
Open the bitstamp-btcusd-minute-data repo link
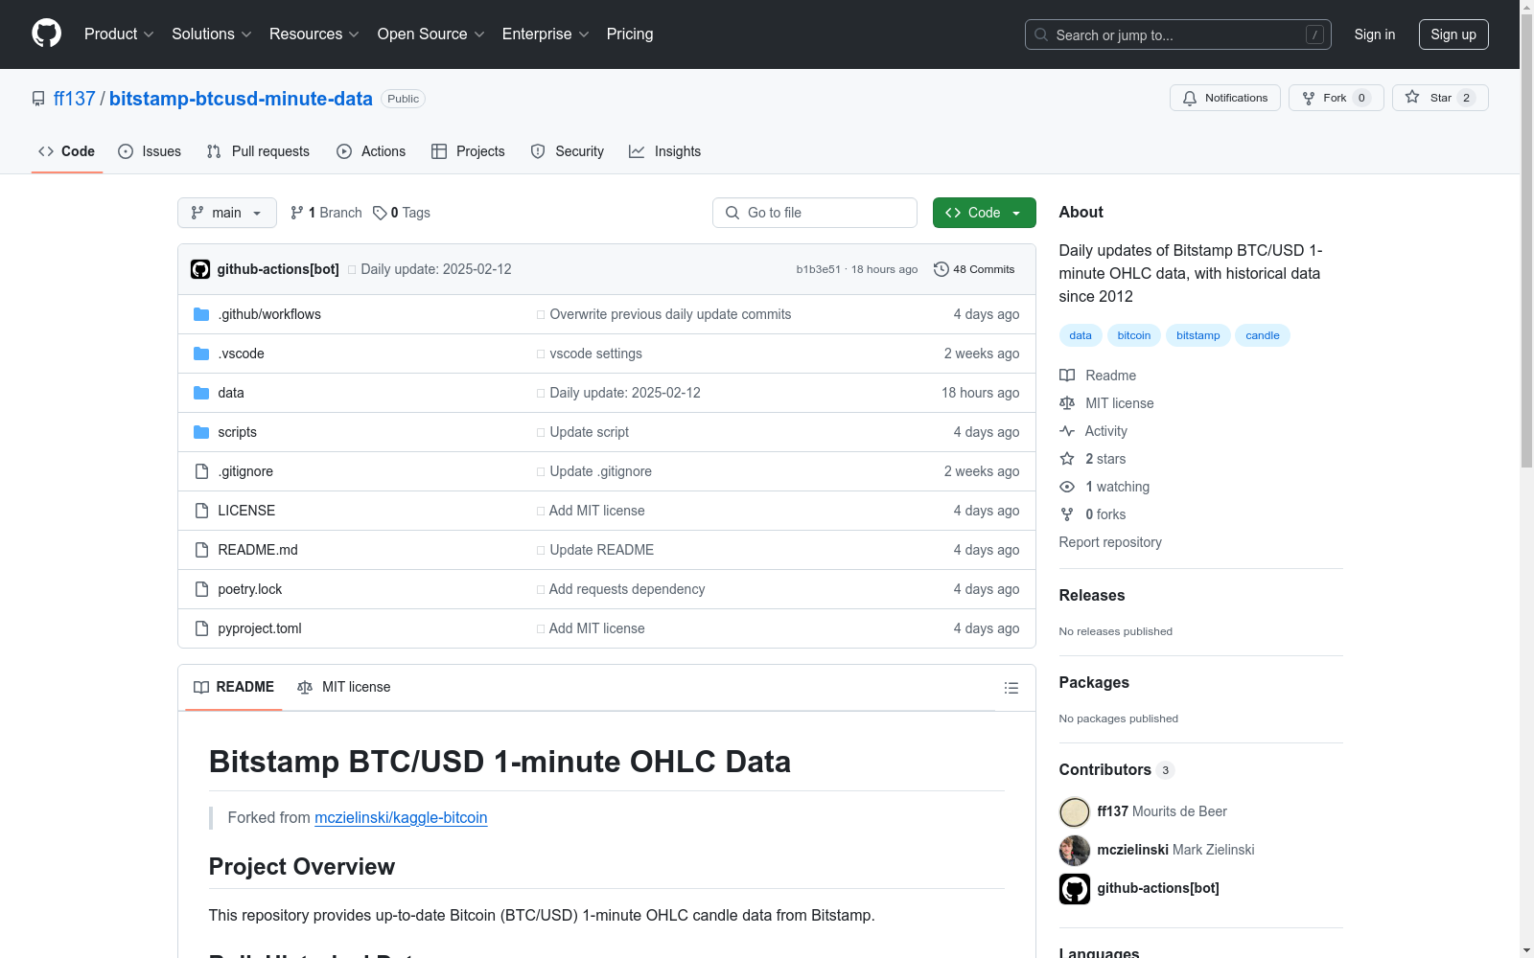[x=241, y=99]
